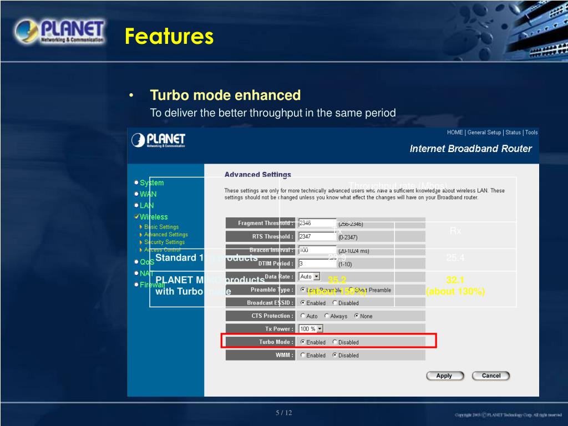Click the Internet Broadband Router title

coord(470,149)
